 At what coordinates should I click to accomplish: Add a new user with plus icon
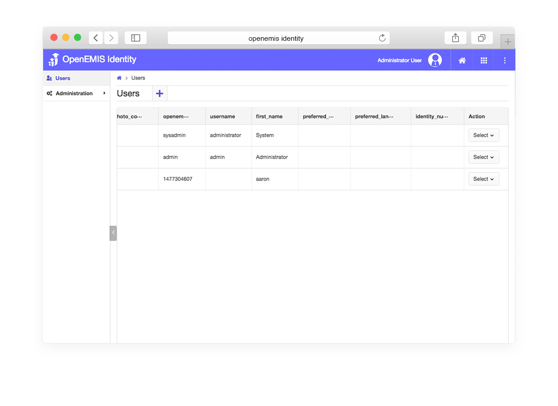[x=160, y=93]
